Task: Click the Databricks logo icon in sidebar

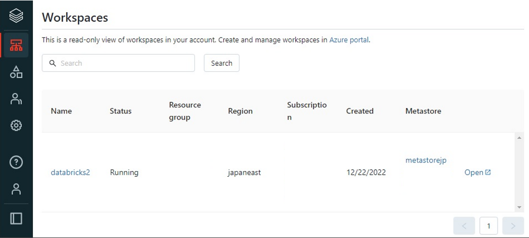Action: [16, 16]
